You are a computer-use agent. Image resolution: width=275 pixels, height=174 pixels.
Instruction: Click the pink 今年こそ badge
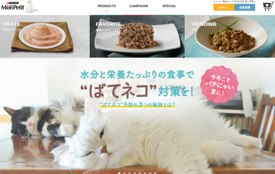(219, 85)
